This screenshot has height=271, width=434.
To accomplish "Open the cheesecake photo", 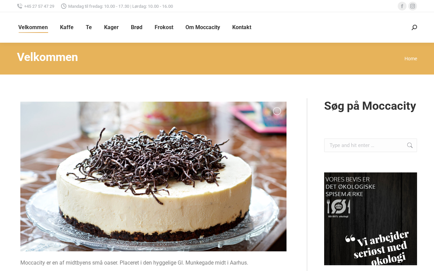I will [x=153, y=176].
